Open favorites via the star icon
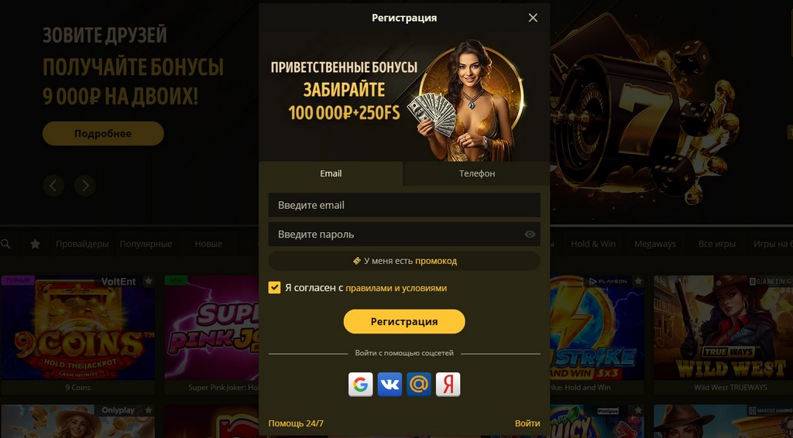This screenshot has height=438, width=793. tap(35, 244)
